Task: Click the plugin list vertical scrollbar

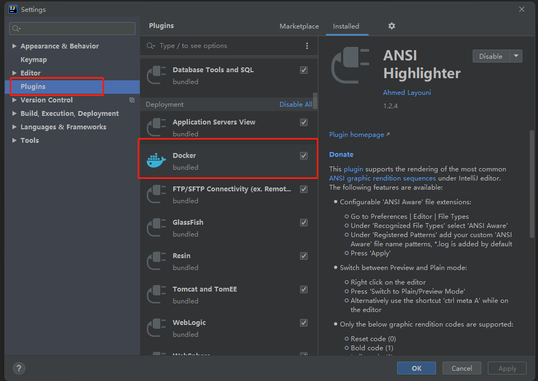Action: coord(315,100)
